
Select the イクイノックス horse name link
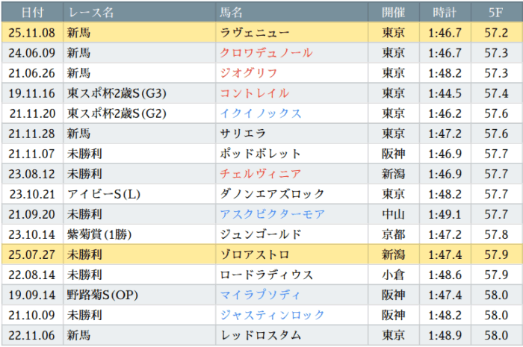[261, 113]
